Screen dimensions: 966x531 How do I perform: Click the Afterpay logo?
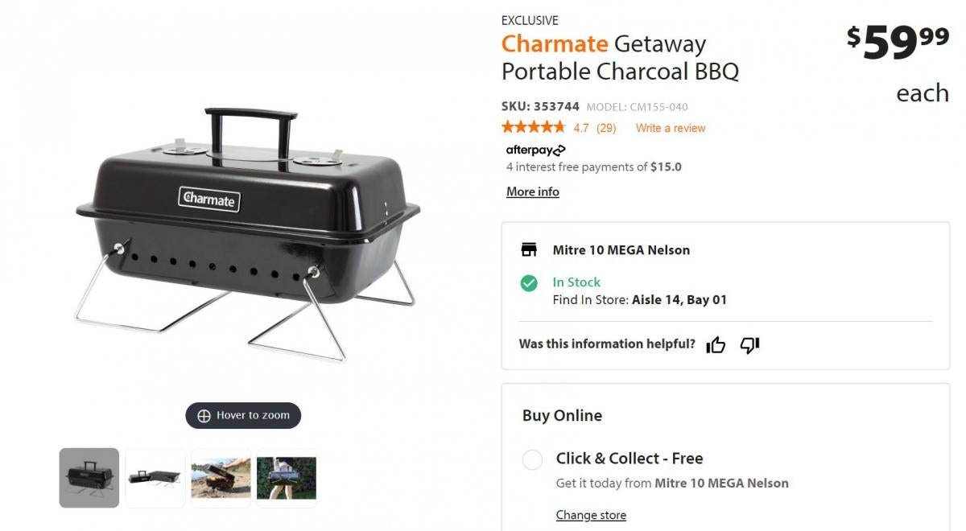[x=535, y=150]
